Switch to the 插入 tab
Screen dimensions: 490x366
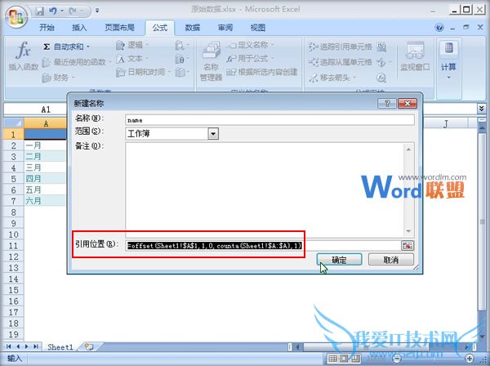pyautogui.click(x=79, y=28)
